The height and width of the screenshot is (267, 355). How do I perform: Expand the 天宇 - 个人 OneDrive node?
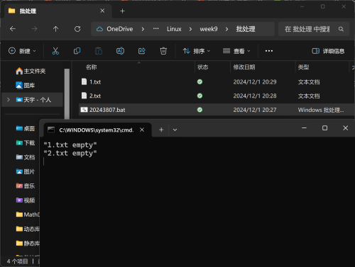click(x=9, y=100)
